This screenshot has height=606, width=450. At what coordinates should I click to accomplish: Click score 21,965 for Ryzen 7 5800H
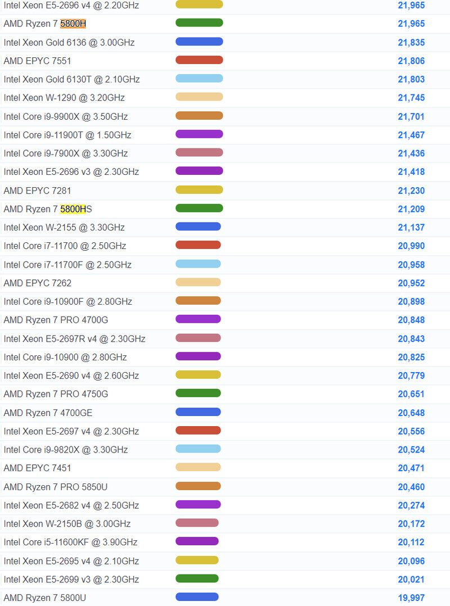tap(411, 24)
